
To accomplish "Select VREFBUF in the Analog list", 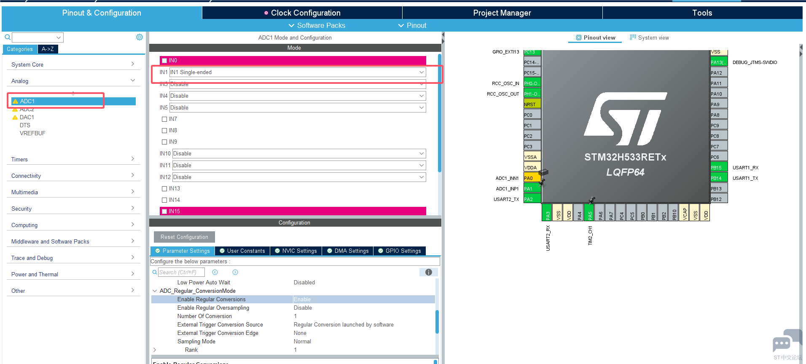I will (32, 134).
